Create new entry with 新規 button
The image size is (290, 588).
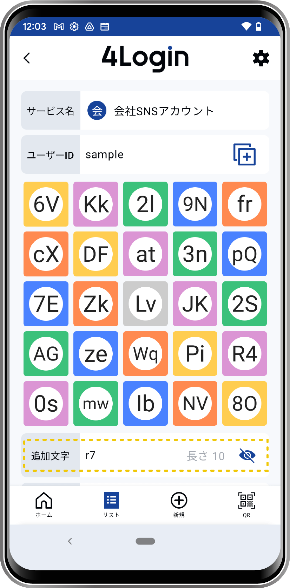coord(179,504)
